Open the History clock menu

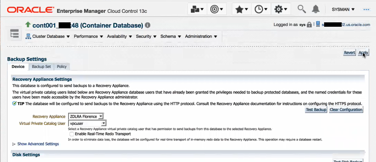[x=261, y=9]
